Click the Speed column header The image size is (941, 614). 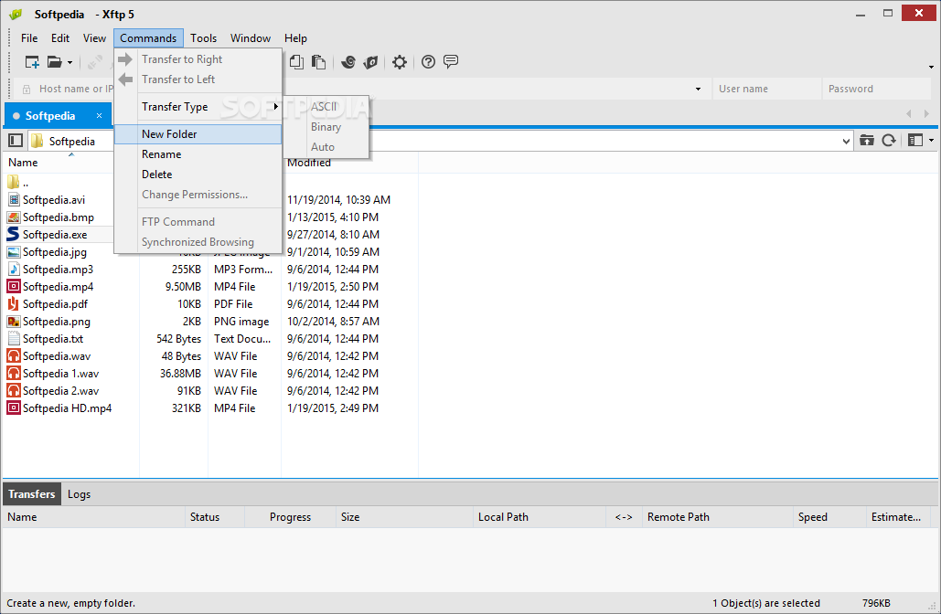pyautogui.click(x=829, y=517)
